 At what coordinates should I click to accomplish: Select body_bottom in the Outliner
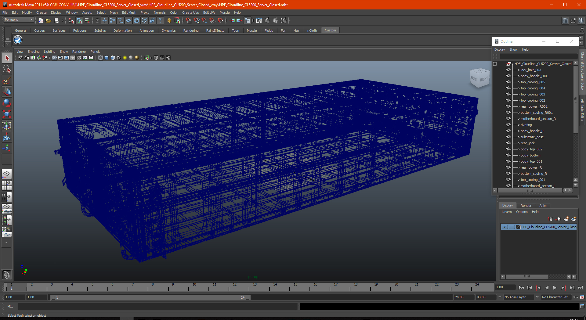click(x=530, y=155)
